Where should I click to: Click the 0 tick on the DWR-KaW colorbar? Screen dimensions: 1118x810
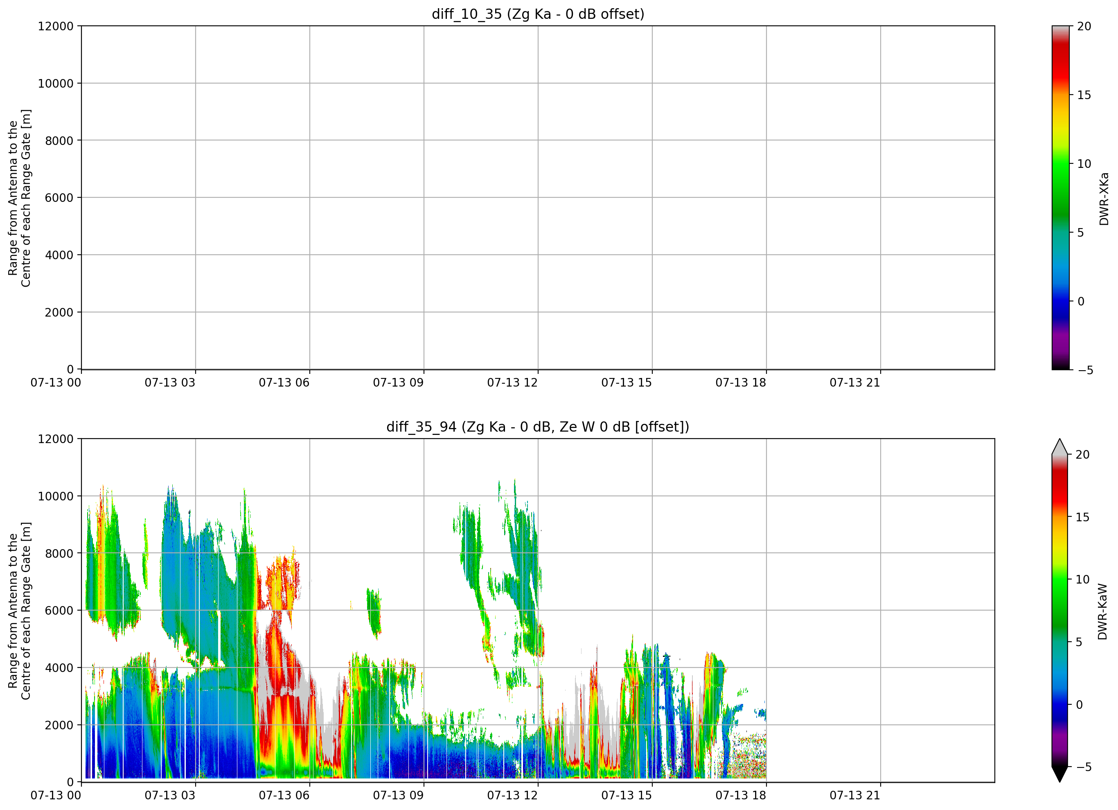click(1080, 704)
